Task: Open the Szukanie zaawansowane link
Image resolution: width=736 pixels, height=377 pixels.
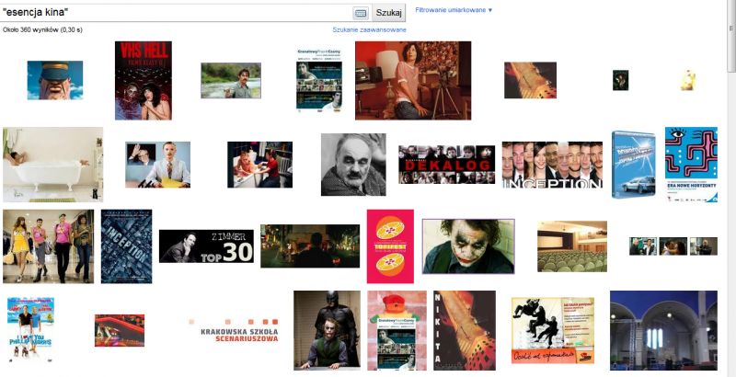Action: click(x=370, y=29)
